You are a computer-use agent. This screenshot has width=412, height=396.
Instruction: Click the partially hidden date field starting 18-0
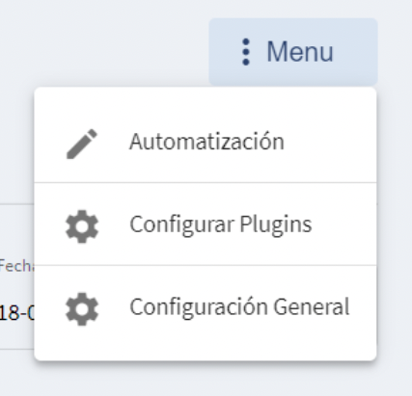pyautogui.click(x=17, y=313)
